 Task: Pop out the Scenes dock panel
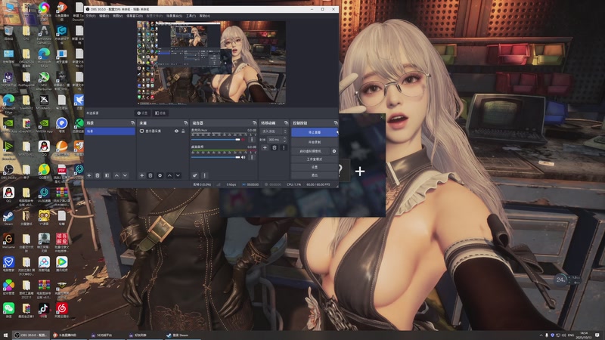pos(133,123)
